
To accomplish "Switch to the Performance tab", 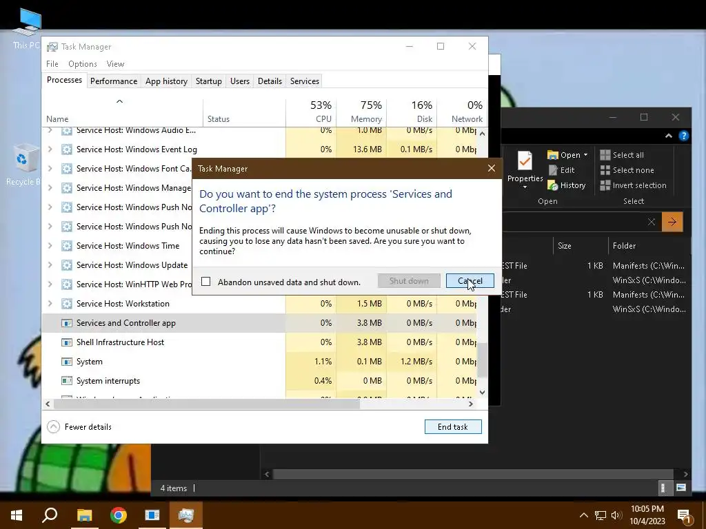I will (x=114, y=81).
